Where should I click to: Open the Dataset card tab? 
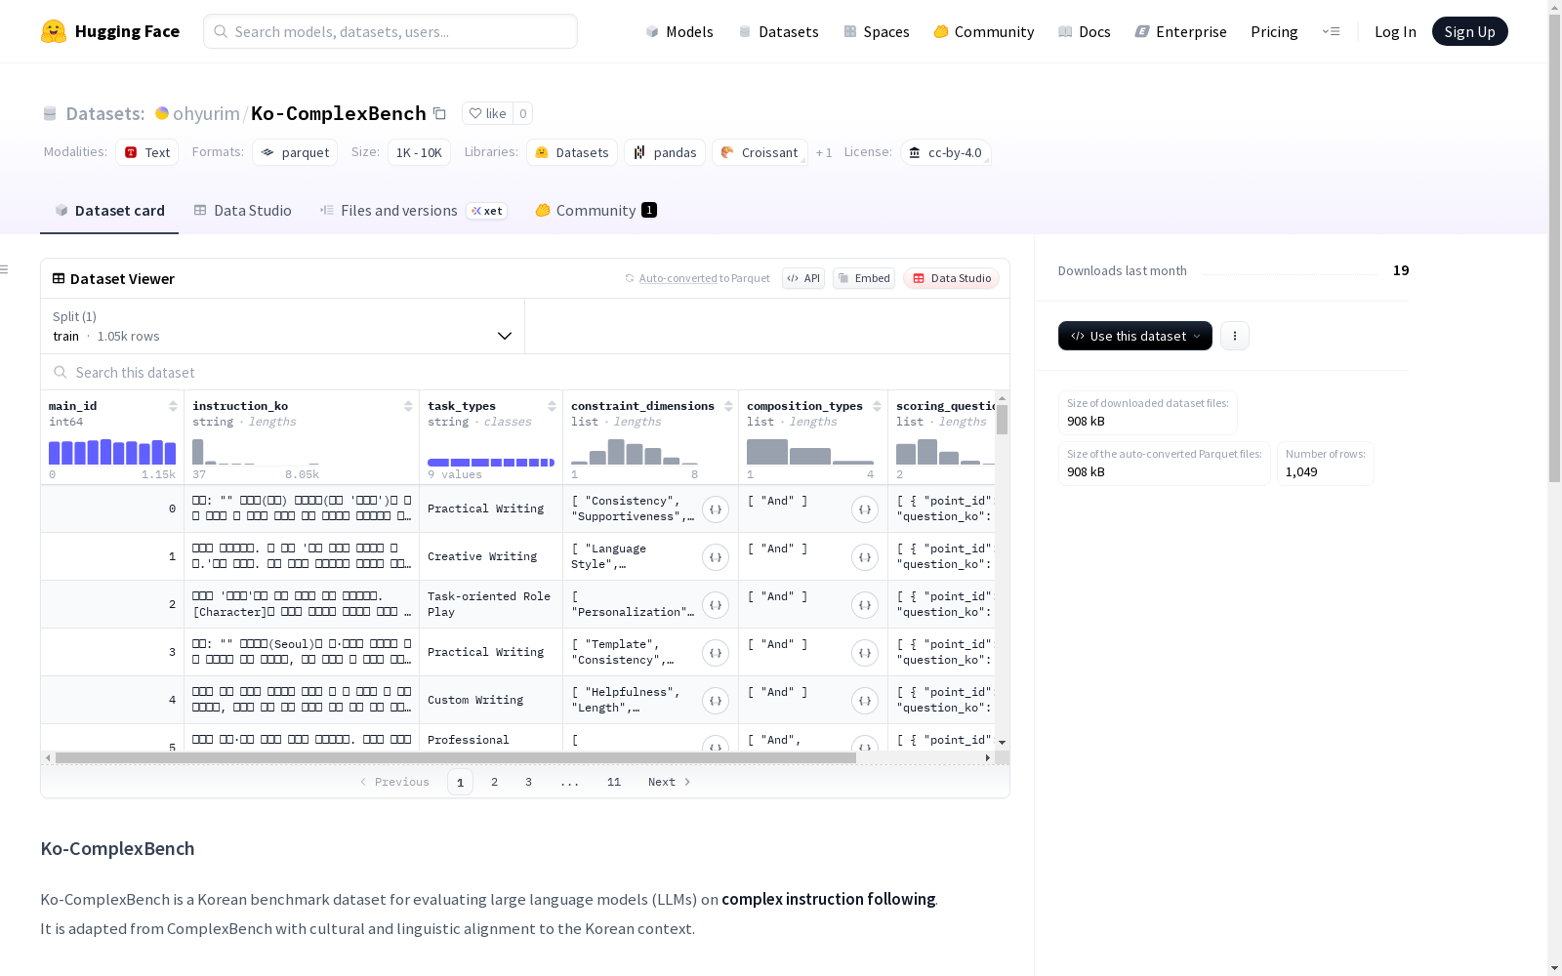(109, 211)
